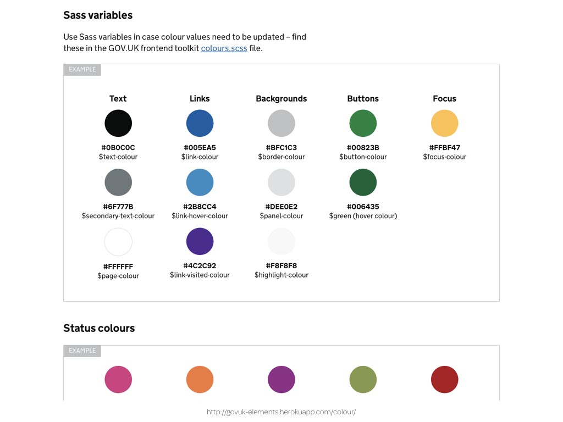Select the green #00823B button-colour circle
Screen dimensions: 563x422
(x=363, y=123)
